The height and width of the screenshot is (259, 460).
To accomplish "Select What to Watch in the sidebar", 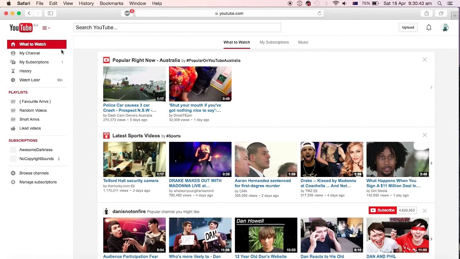I will coord(37,44).
